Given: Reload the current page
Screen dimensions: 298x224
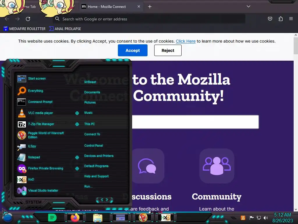Looking at the screenshot, I should tap(28, 19).
